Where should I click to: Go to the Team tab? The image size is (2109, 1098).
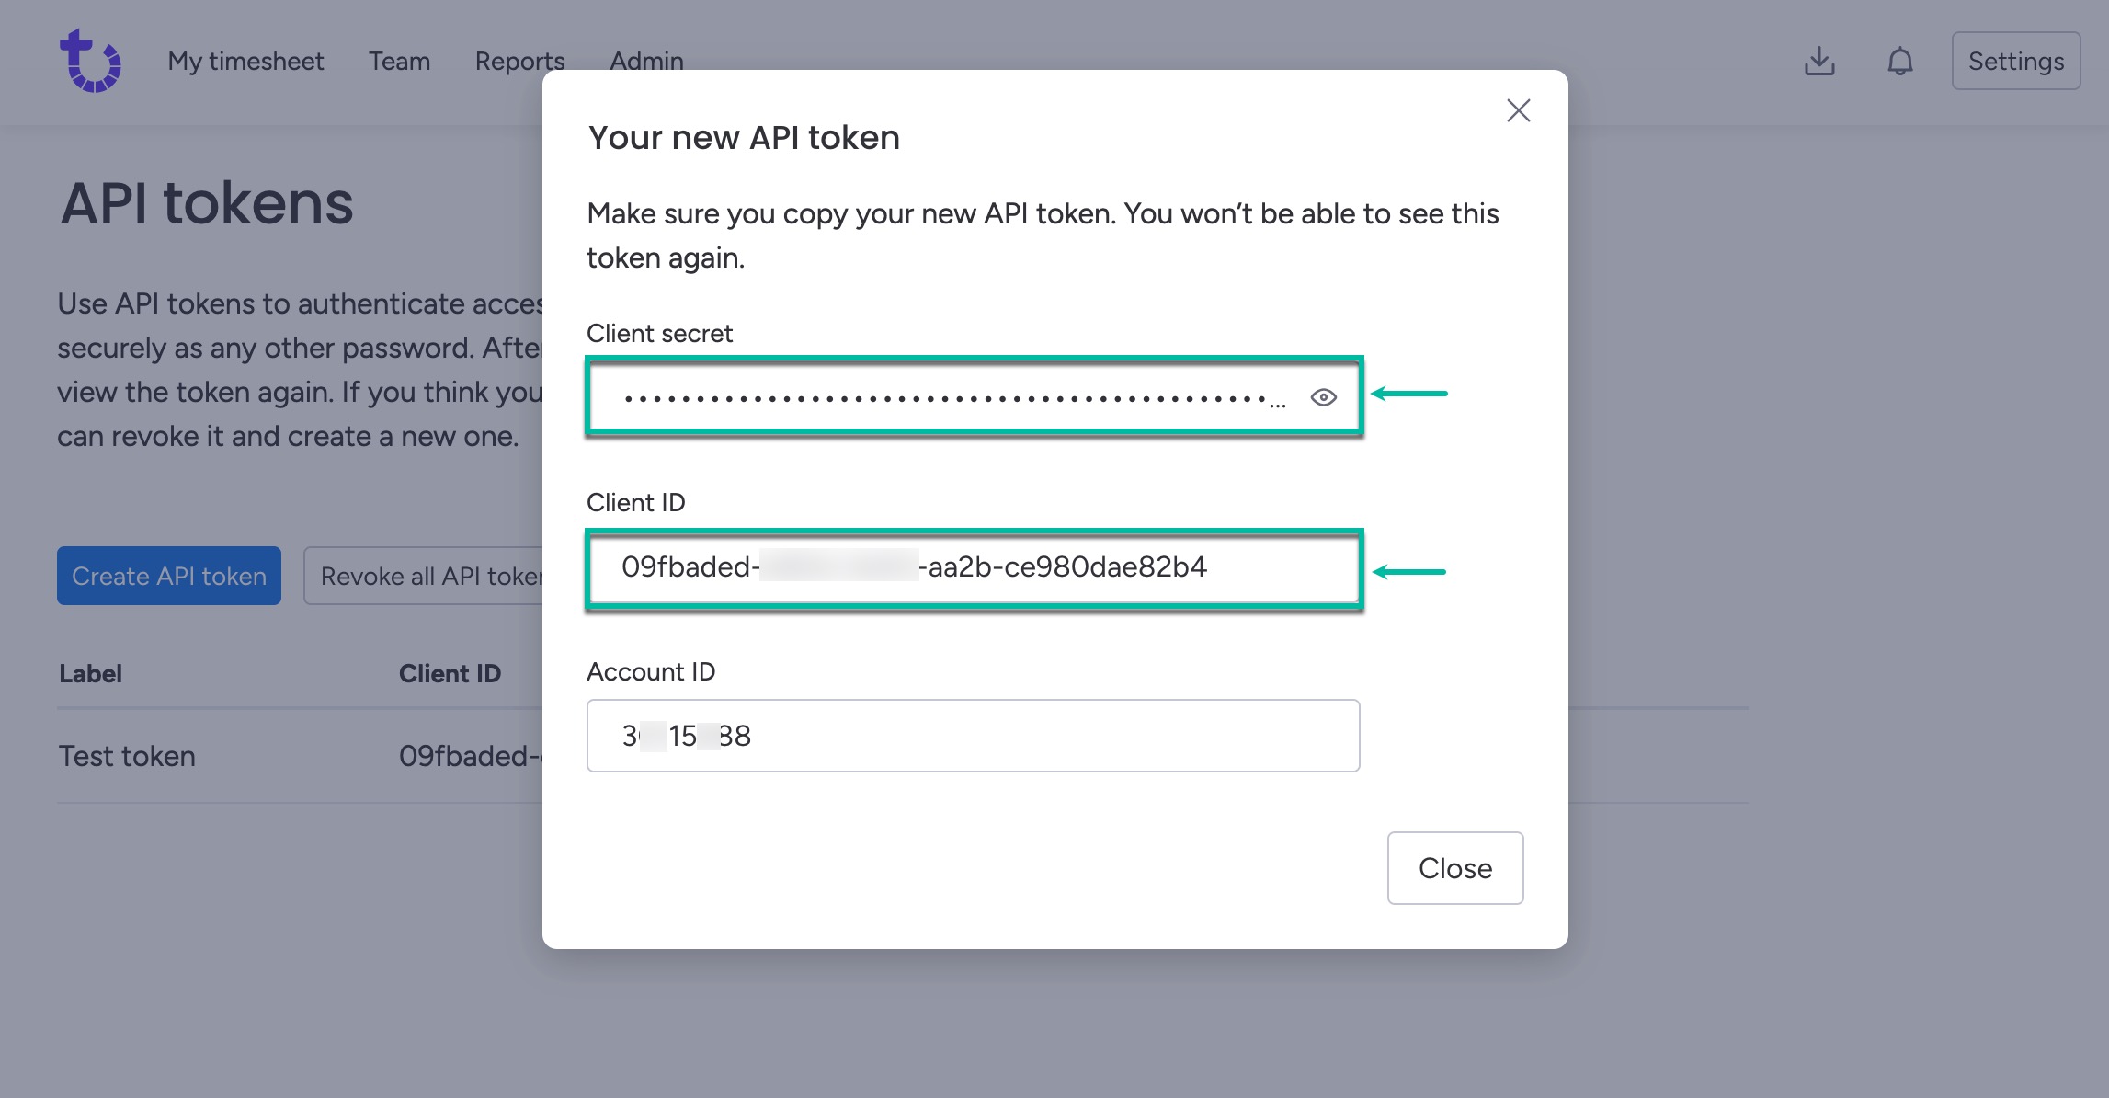click(x=399, y=62)
